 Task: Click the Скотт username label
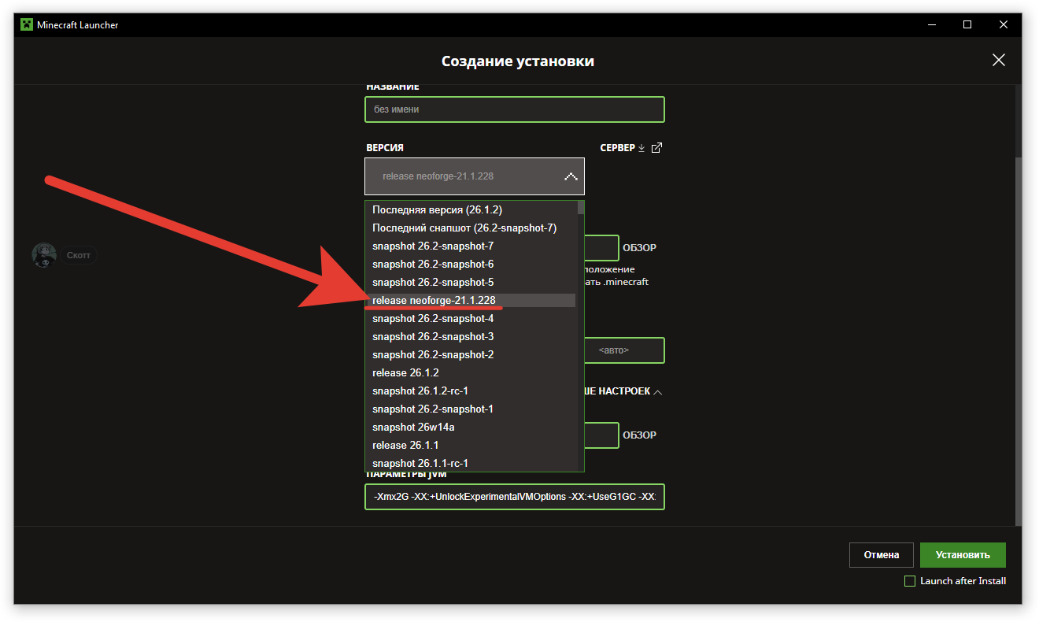pos(79,255)
